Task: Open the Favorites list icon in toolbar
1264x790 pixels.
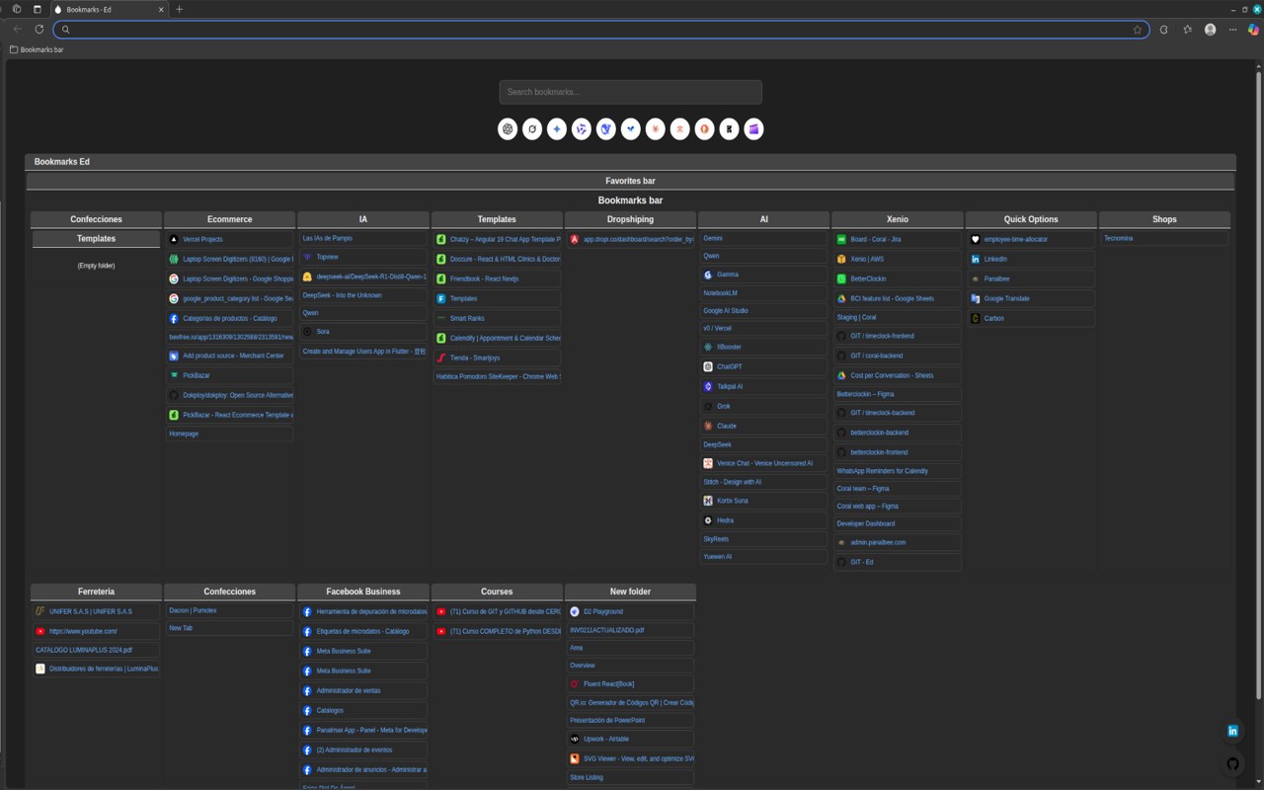Action: click(x=1187, y=30)
